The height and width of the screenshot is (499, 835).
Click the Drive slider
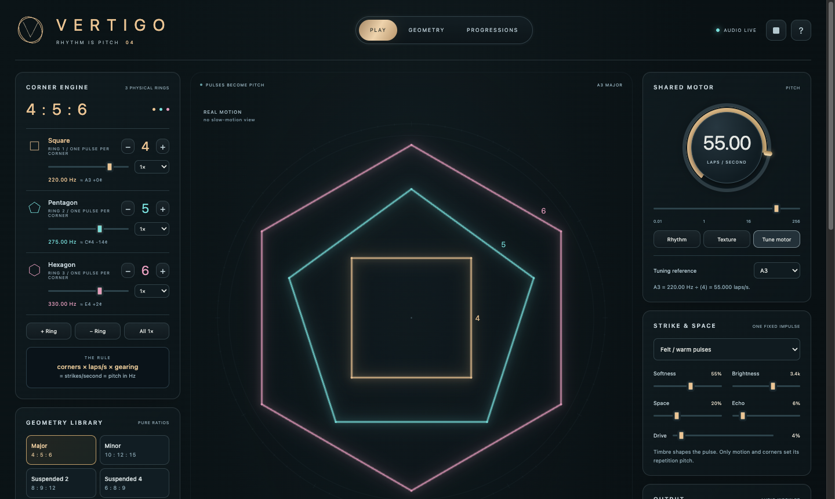point(723,435)
